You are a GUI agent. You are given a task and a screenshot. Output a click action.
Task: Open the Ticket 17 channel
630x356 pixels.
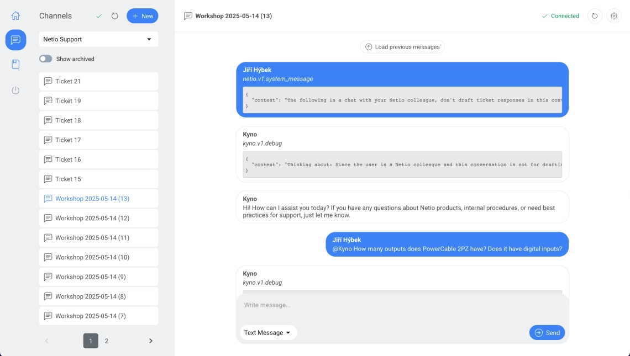(x=98, y=140)
